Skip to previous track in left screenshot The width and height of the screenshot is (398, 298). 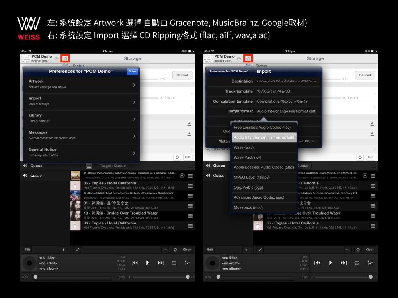[135, 263]
